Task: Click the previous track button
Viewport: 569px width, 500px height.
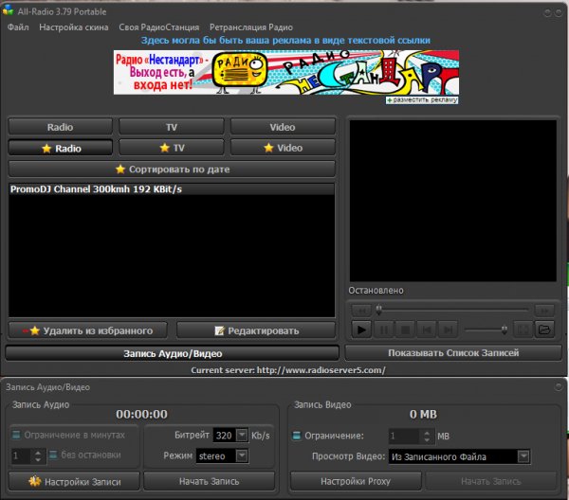Action: pyautogui.click(x=427, y=330)
